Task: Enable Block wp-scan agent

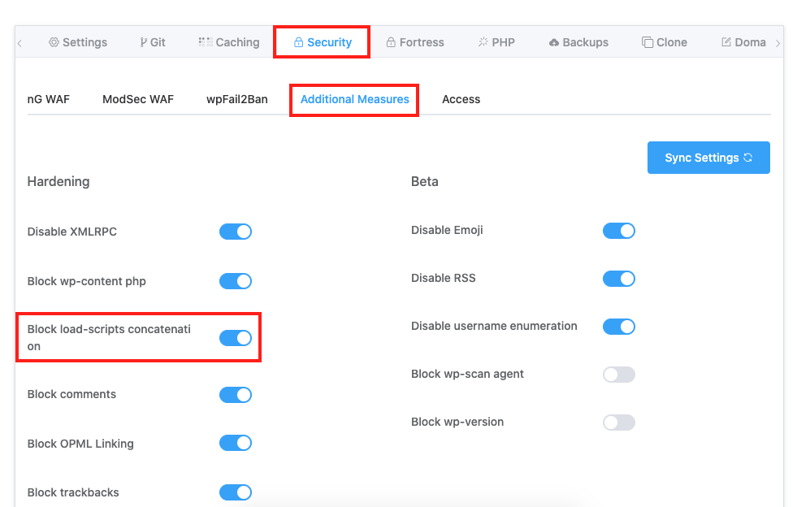Action: [x=619, y=375]
